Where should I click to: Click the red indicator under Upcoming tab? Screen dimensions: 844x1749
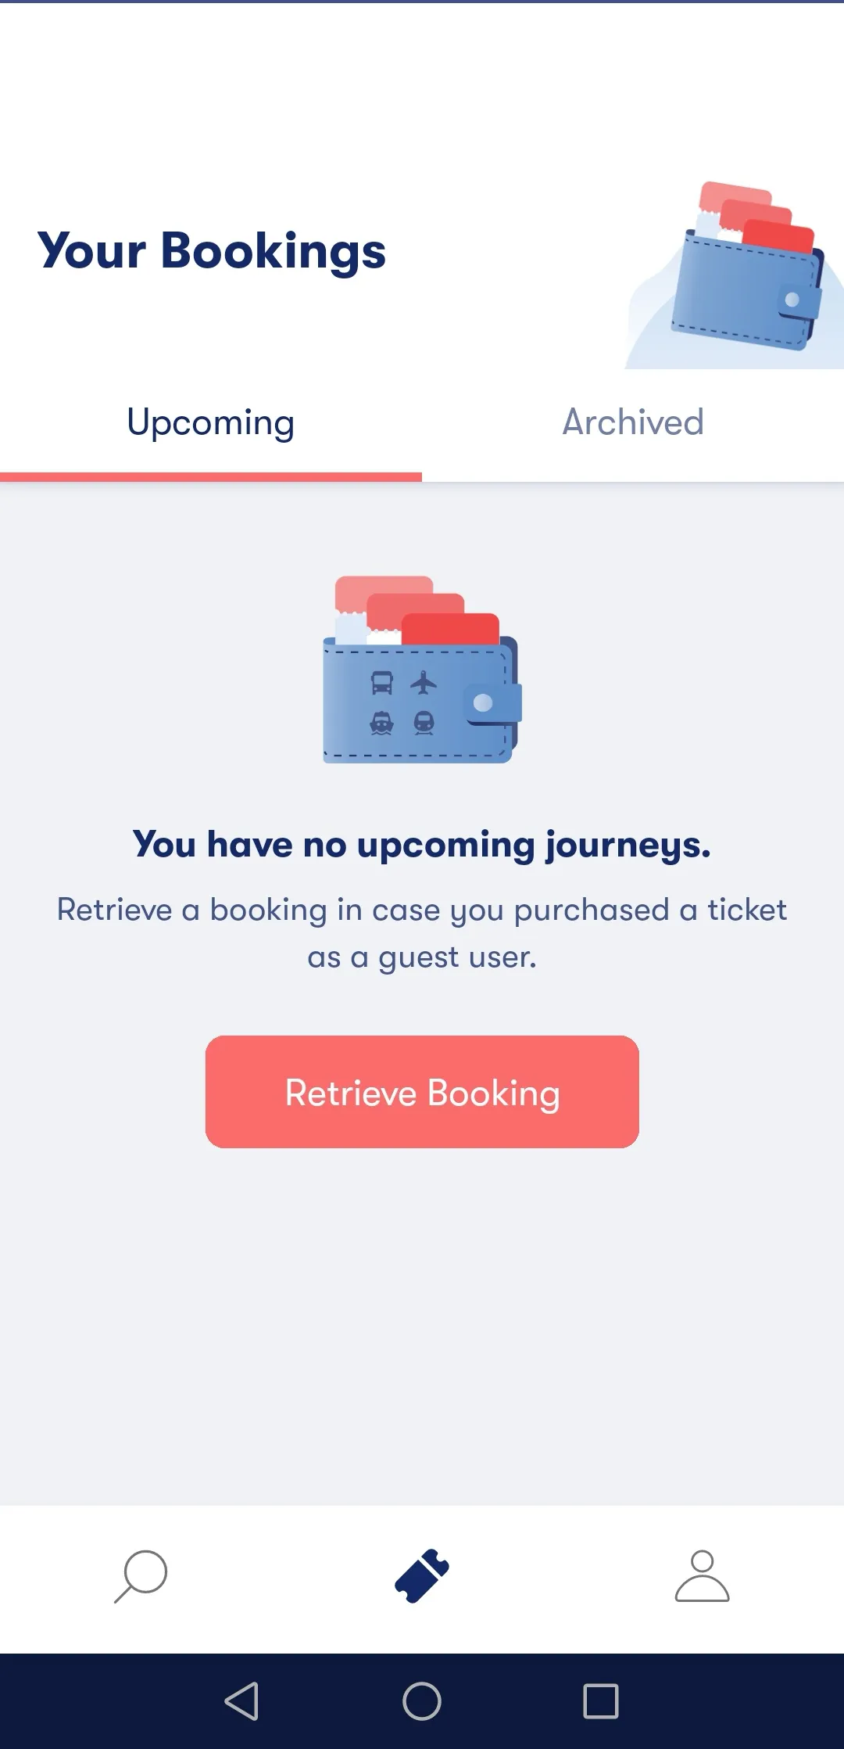pyautogui.click(x=211, y=476)
